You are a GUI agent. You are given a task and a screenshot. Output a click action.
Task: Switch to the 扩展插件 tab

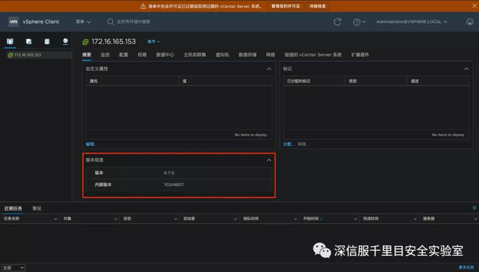click(x=360, y=55)
